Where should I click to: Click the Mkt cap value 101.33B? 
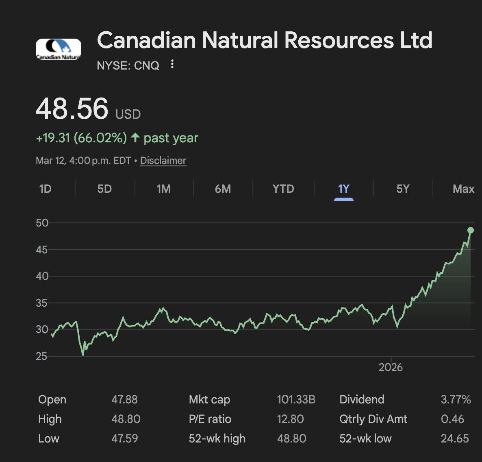point(296,399)
